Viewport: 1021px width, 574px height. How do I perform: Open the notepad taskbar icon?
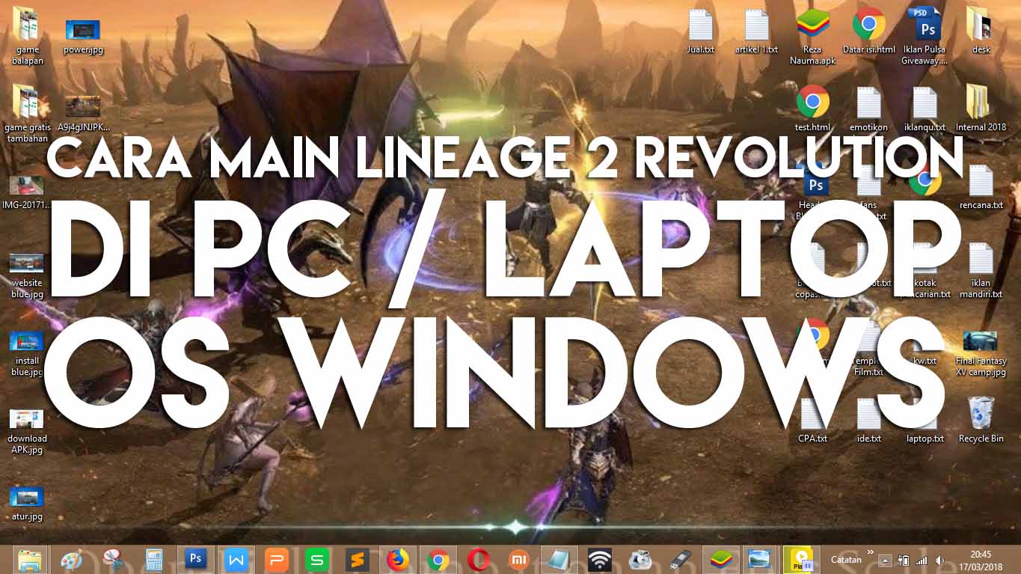(x=559, y=560)
